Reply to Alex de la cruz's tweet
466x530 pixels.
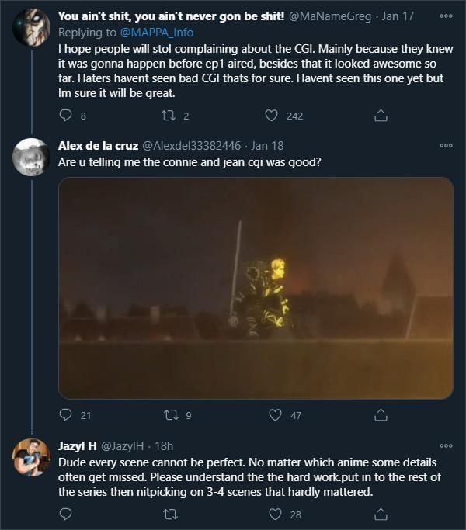pos(65,415)
